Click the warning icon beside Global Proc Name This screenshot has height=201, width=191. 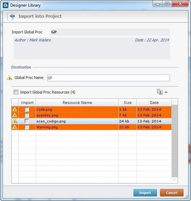click(10, 78)
